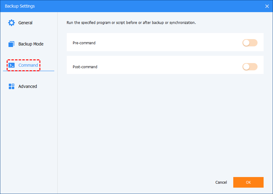
Task: Click the Advanced four-squares grid icon
Action: [12, 86]
